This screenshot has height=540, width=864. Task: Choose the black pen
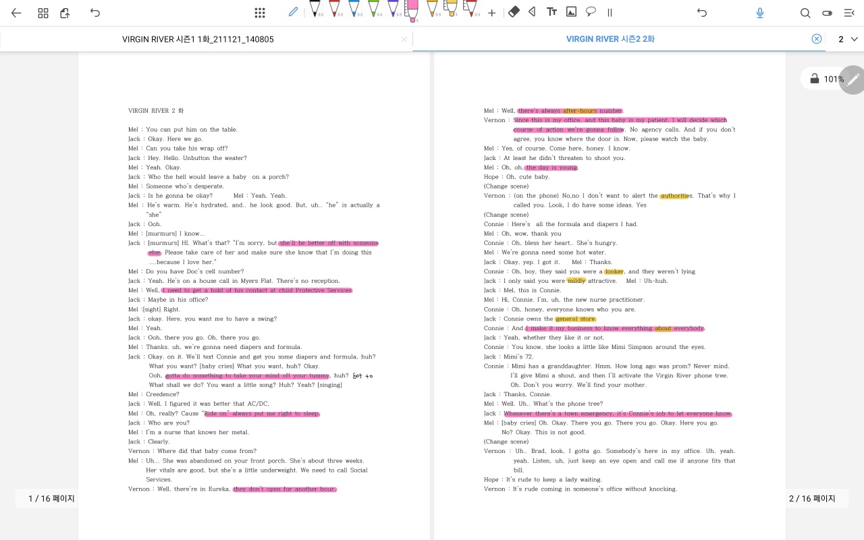pyautogui.click(x=315, y=9)
